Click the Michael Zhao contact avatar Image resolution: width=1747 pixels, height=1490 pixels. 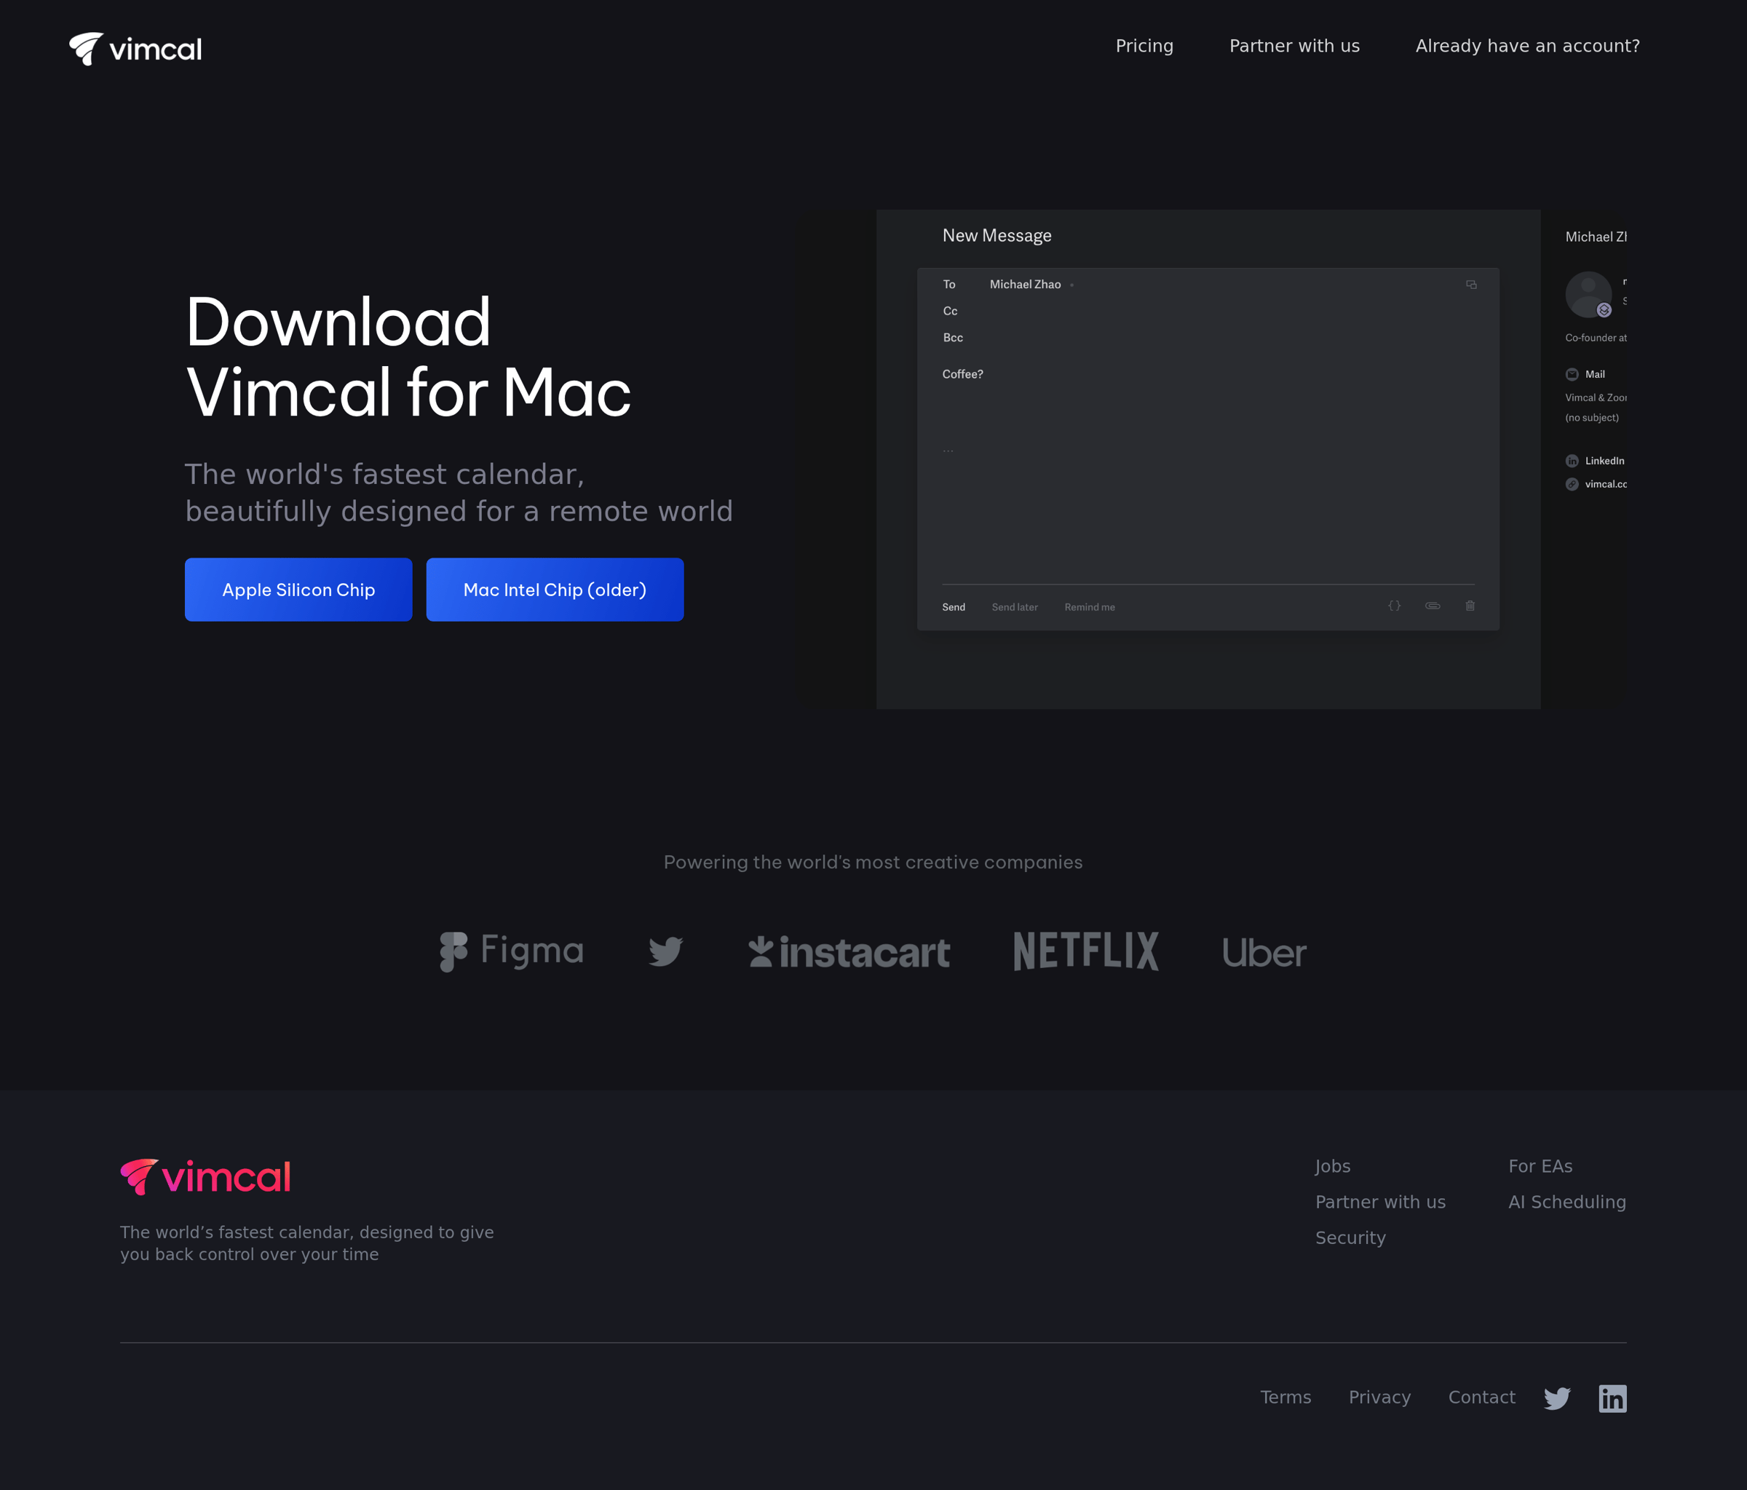click(1588, 294)
